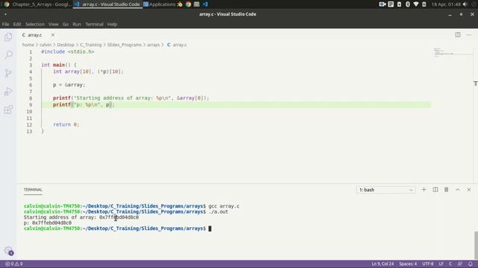Click the array.c breadcrumb file entry
478x268 pixels.
click(x=177, y=45)
